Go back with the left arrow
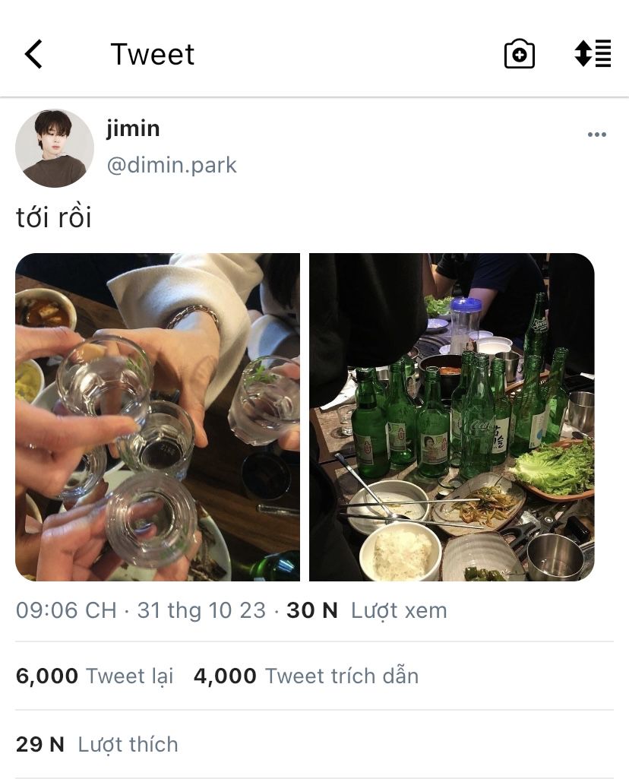Image resolution: width=629 pixels, height=779 pixels. [x=33, y=54]
